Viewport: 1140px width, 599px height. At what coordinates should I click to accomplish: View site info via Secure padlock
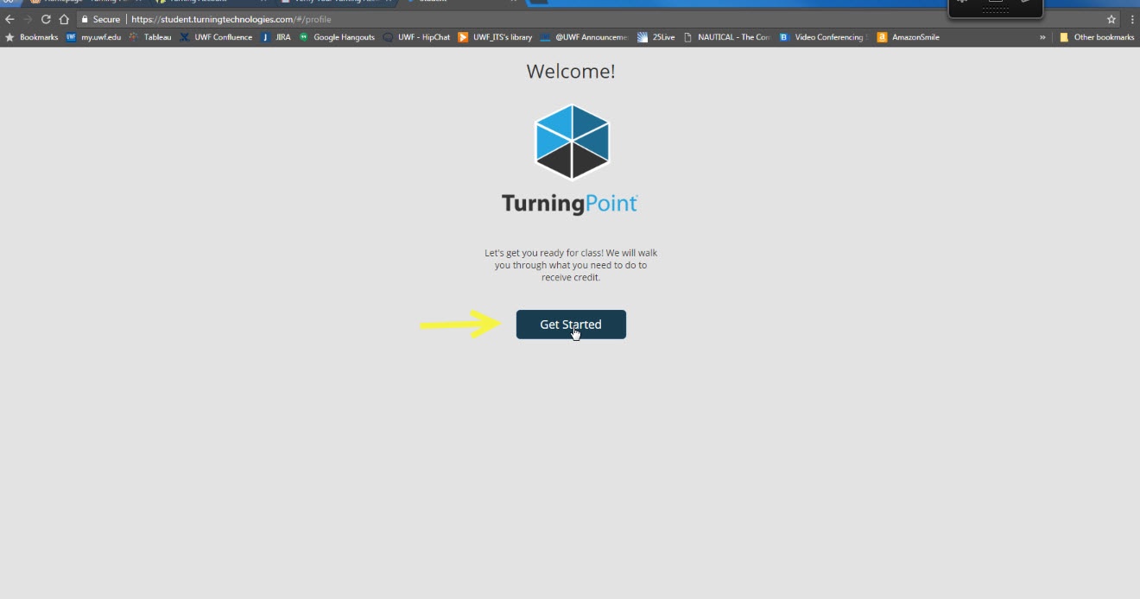tap(100, 19)
